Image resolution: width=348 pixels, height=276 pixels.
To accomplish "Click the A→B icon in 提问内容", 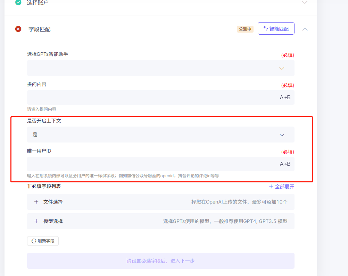I will click(x=285, y=97).
